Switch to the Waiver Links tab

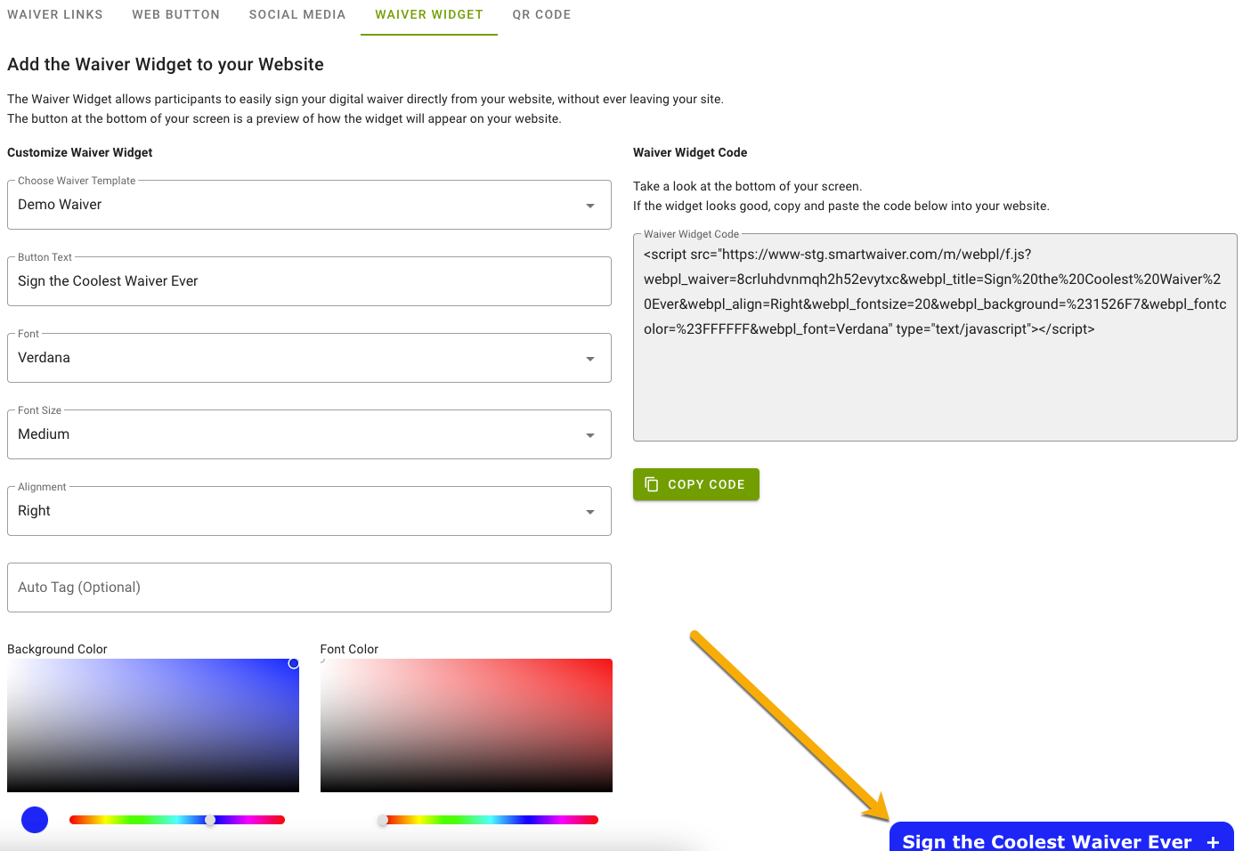(55, 14)
